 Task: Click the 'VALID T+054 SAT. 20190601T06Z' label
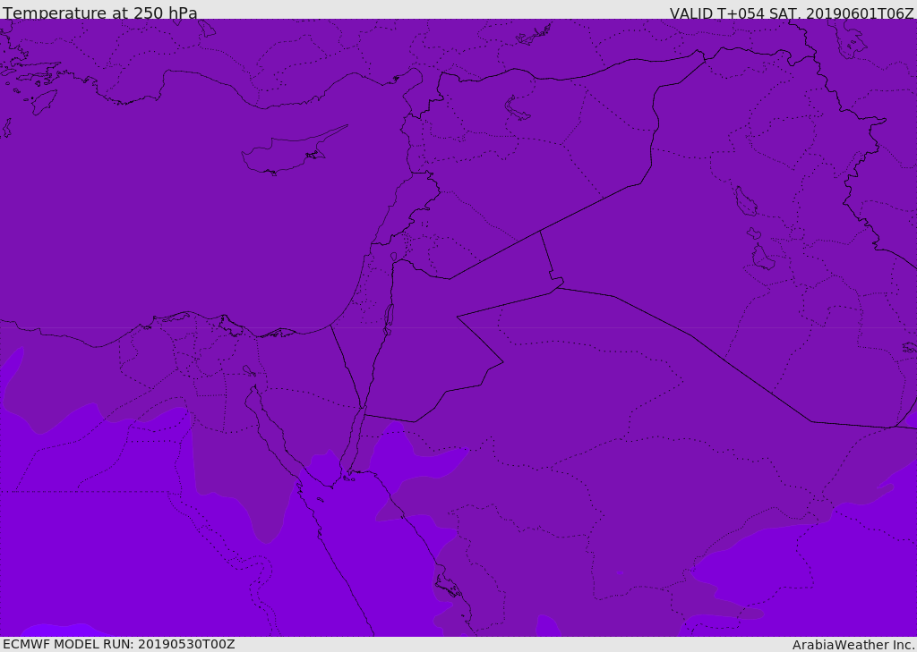(792, 13)
